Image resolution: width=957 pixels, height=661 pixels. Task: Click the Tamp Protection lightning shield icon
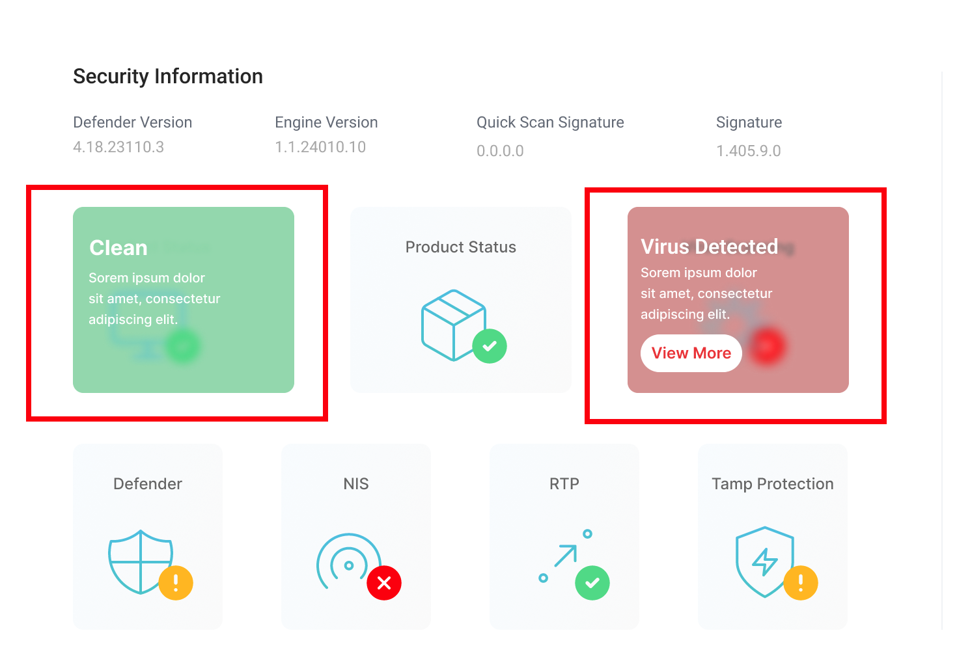coord(763,560)
